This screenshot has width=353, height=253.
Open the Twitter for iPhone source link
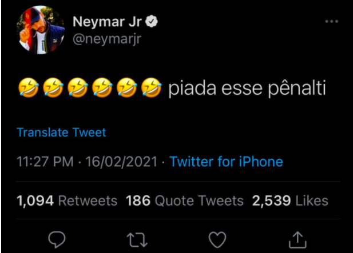pos(227,162)
